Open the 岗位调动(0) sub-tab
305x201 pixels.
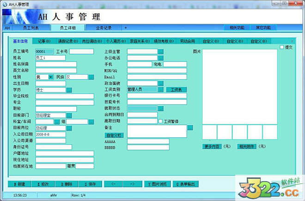(x=92, y=41)
